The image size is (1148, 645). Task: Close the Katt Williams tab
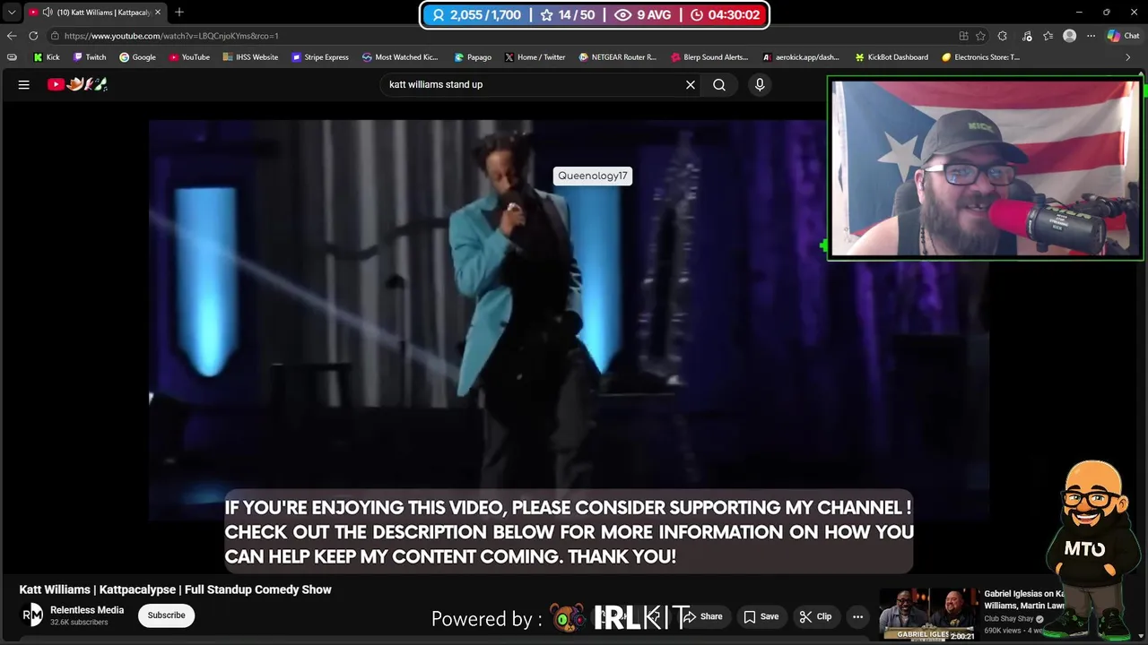(158, 13)
